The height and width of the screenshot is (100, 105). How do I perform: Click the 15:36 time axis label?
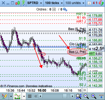pos(10,90)
